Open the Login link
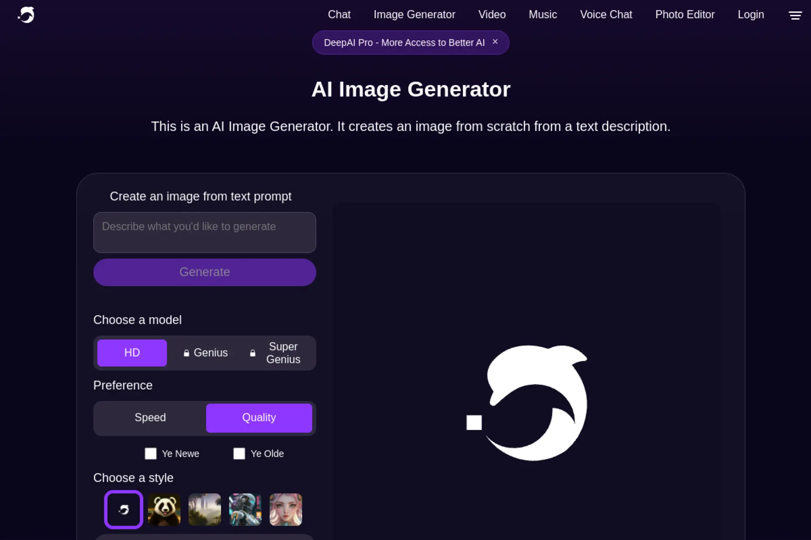 (751, 15)
